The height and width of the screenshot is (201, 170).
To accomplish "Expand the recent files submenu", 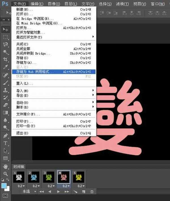I will click(54, 37).
